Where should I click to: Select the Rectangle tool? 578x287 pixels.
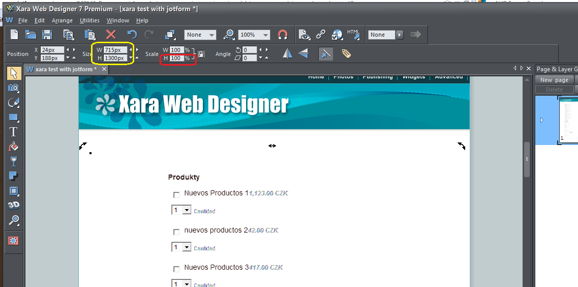pyautogui.click(x=14, y=118)
